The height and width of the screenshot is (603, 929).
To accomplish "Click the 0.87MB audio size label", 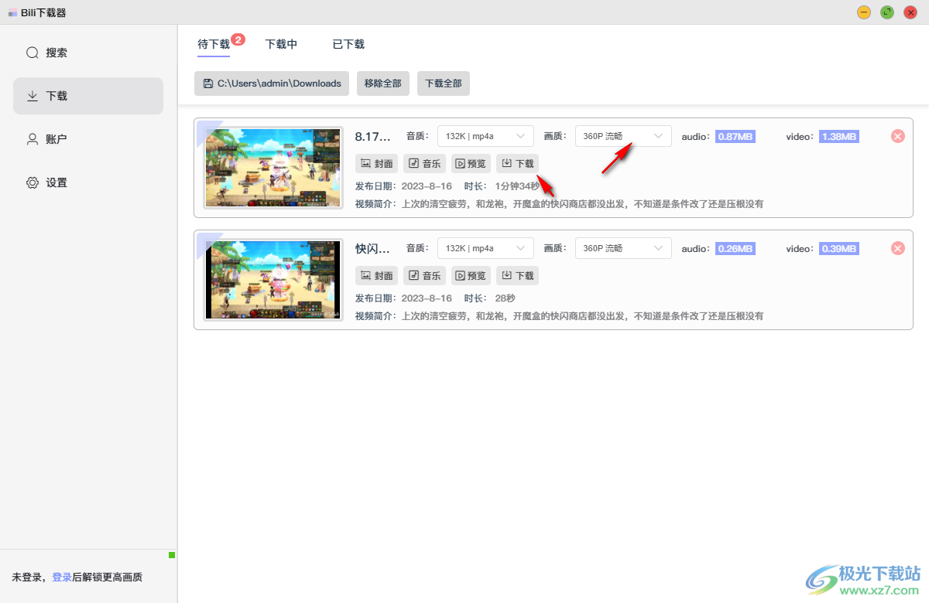I will point(735,136).
